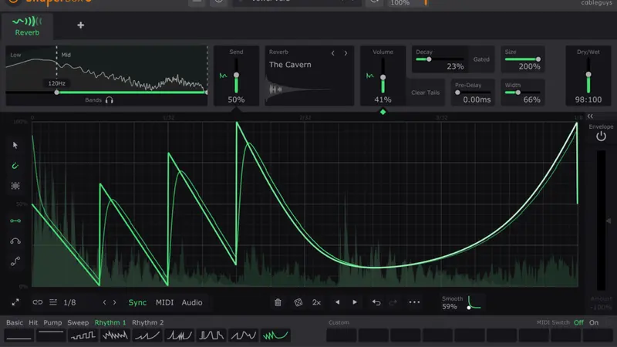Select the S-curve tool
This screenshot has height=347, width=617.
pos(15,261)
